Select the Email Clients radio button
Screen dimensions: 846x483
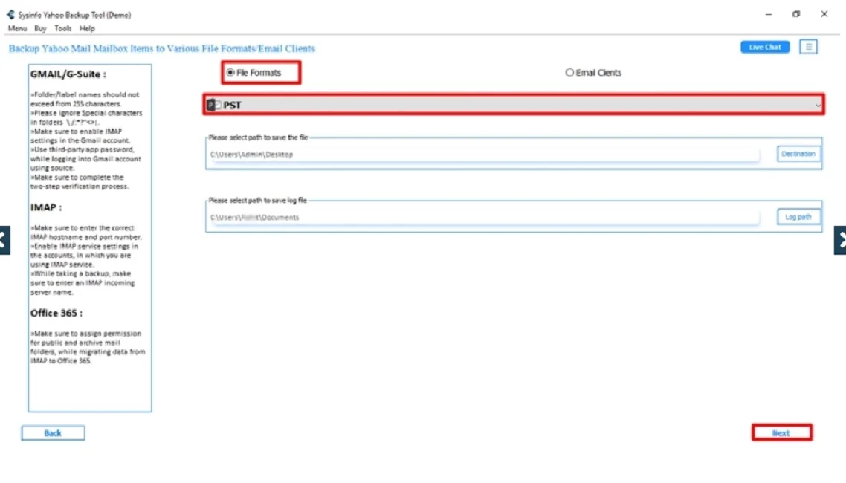point(569,72)
